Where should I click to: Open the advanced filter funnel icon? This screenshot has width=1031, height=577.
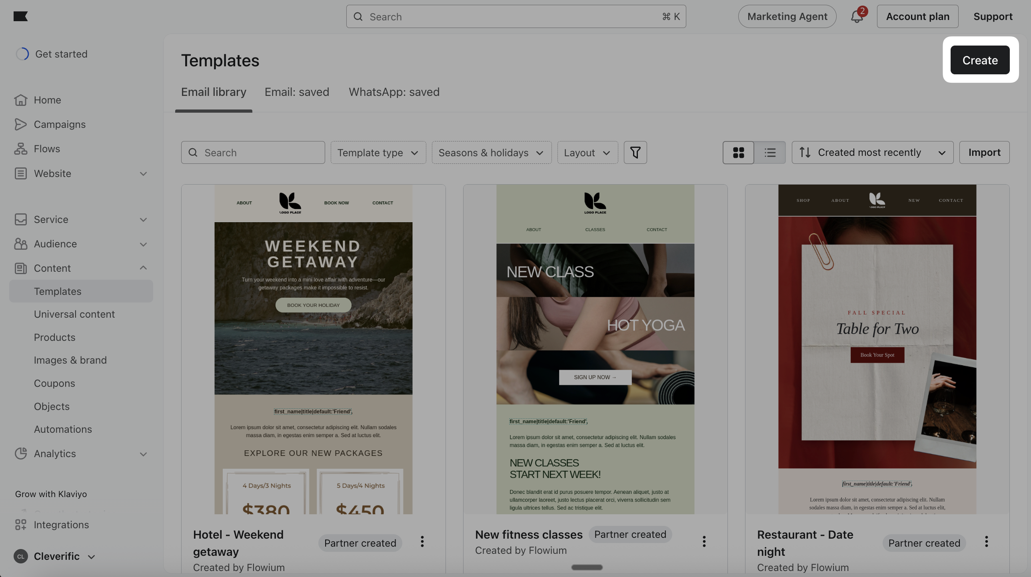tap(635, 152)
